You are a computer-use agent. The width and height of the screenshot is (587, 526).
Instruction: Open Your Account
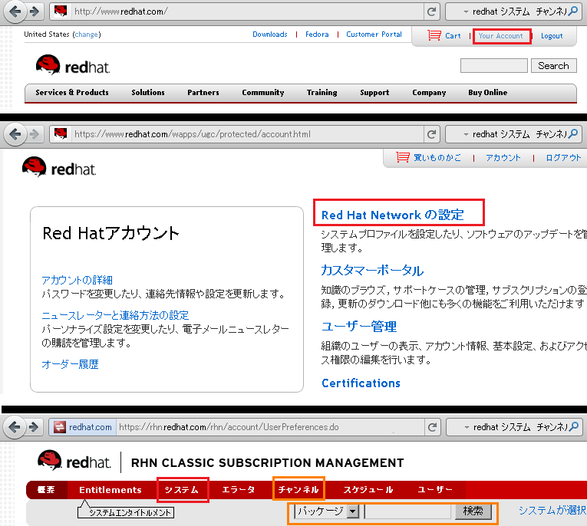pos(501,36)
